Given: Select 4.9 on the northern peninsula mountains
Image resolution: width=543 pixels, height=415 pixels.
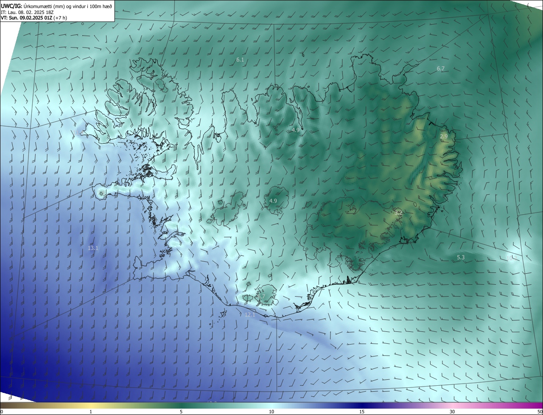Looking at the screenshot, I should (x=296, y=130).
